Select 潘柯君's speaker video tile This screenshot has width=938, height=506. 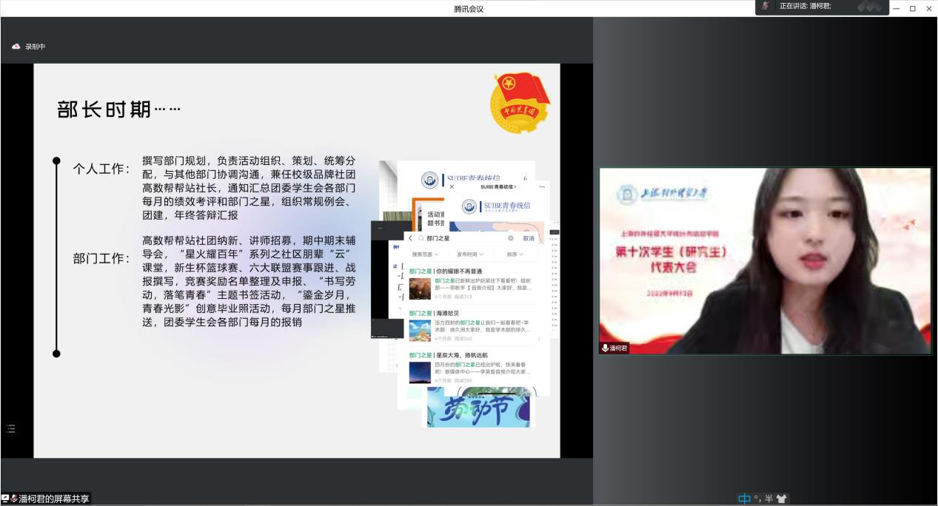pos(765,260)
